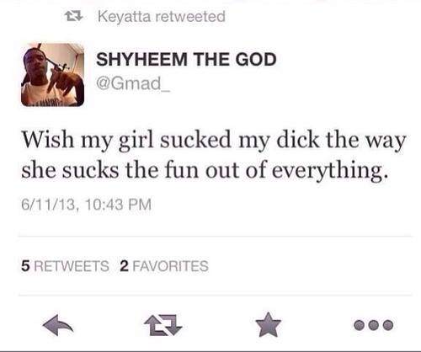Click the 10:43 PM time portion
This screenshot has height=352, width=421.
[x=117, y=204]
